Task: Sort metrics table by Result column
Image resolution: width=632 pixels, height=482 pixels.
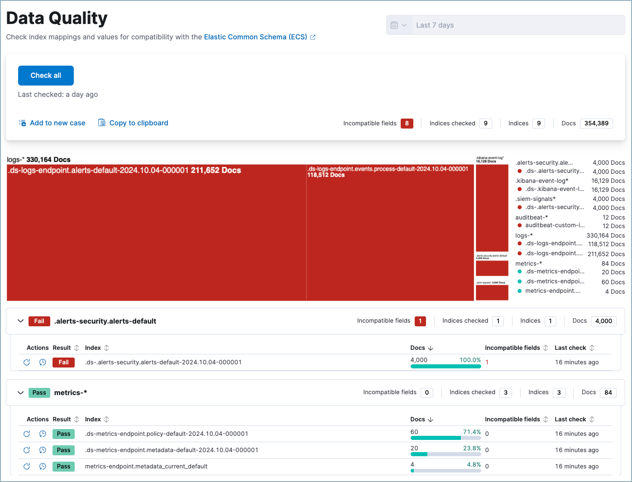Action: 66,419
